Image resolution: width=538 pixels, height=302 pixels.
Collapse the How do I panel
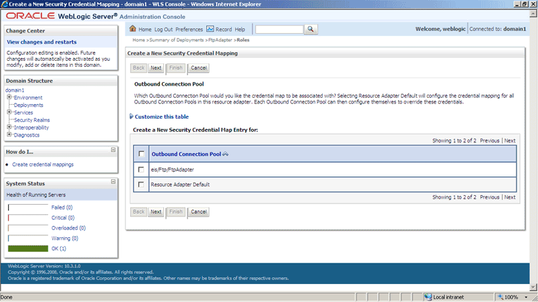coord(113,150)
